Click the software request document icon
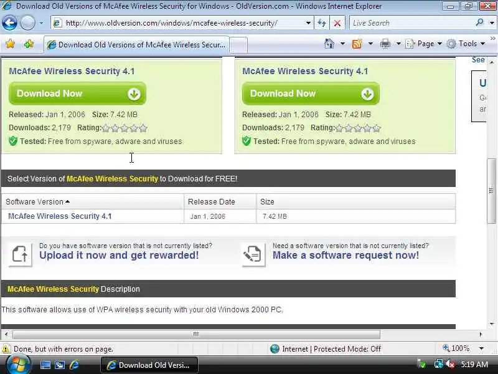498x374 pixels. 253,254
